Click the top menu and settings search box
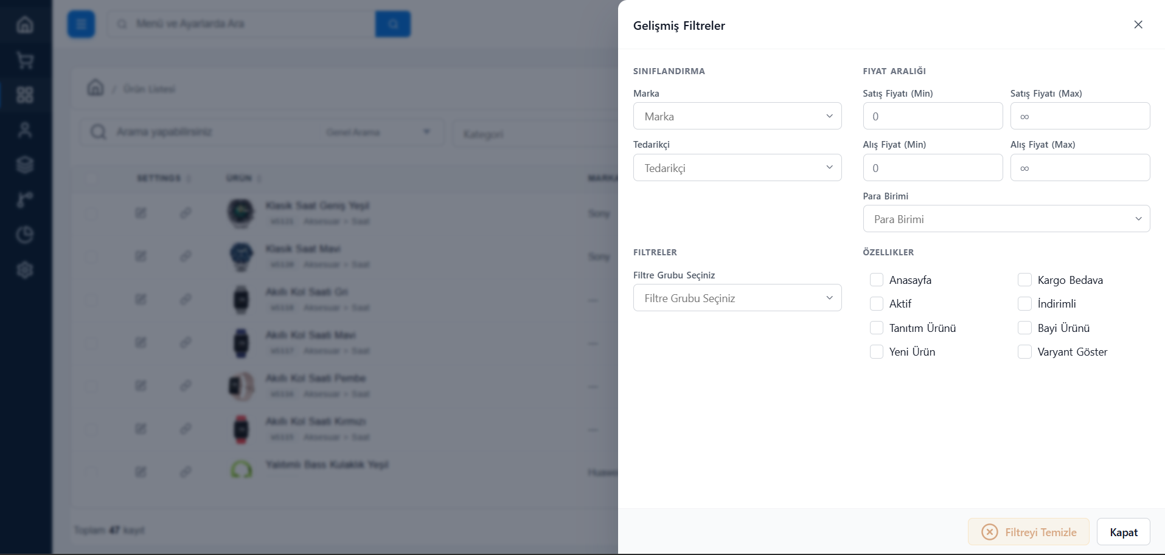This screenshot has height=555, width=1165. click(242, 24)
